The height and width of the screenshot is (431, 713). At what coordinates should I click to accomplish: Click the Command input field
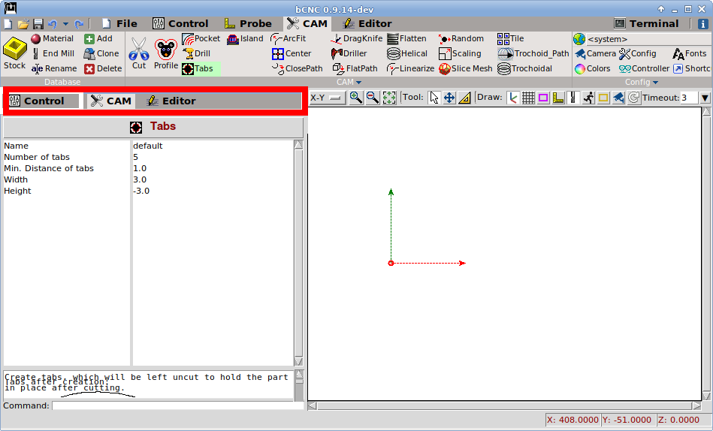[177, 405]
